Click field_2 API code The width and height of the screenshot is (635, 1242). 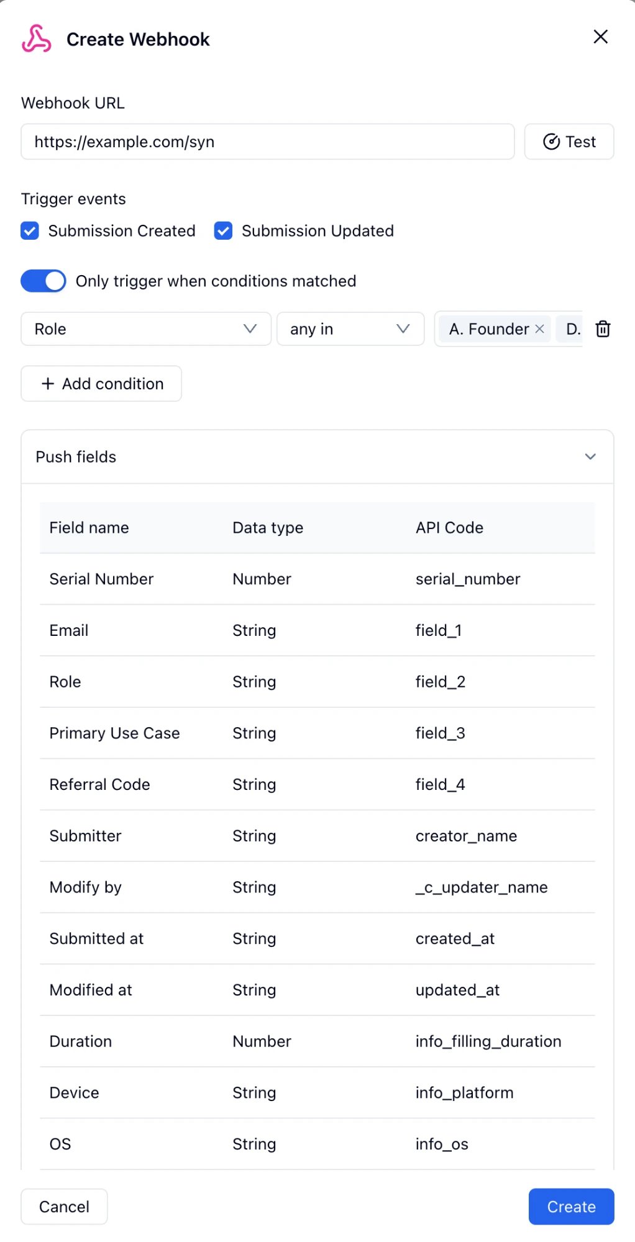pyautogui.click(x=441, y=682)
